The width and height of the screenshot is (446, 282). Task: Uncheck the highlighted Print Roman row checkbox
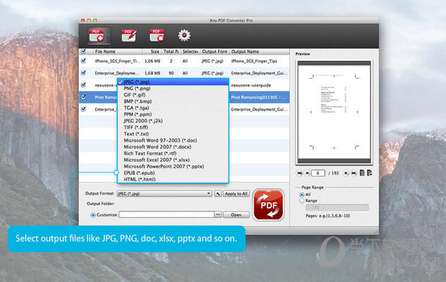click(x=83, y=97)
